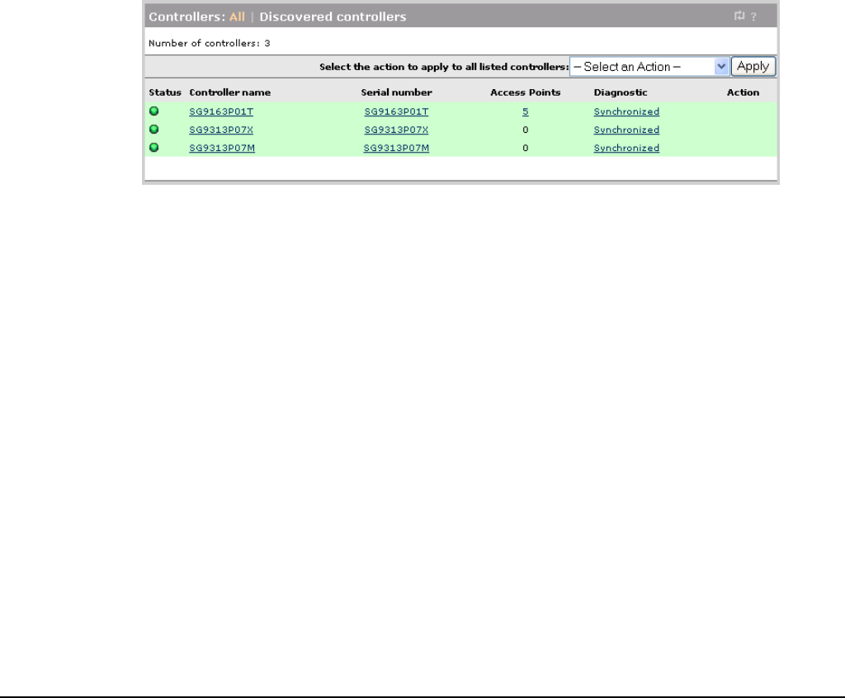
Task: Switch to Discovered controllers tab
Action: tap(333, 17)
